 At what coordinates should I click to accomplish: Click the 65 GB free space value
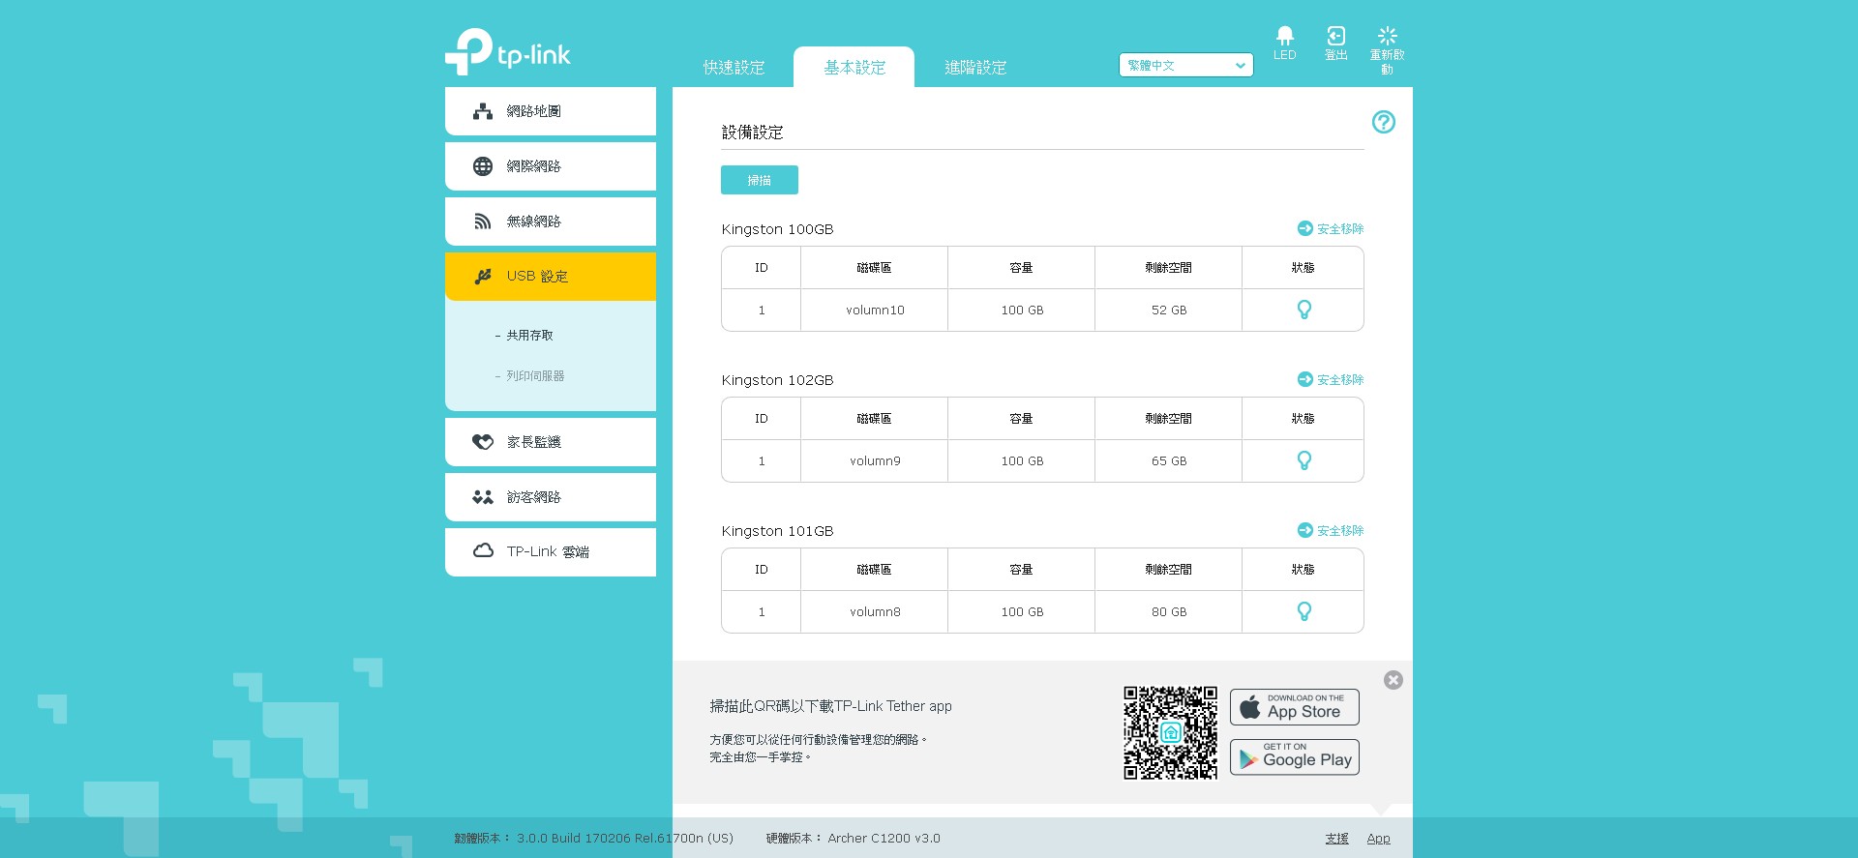point(1169,461)
